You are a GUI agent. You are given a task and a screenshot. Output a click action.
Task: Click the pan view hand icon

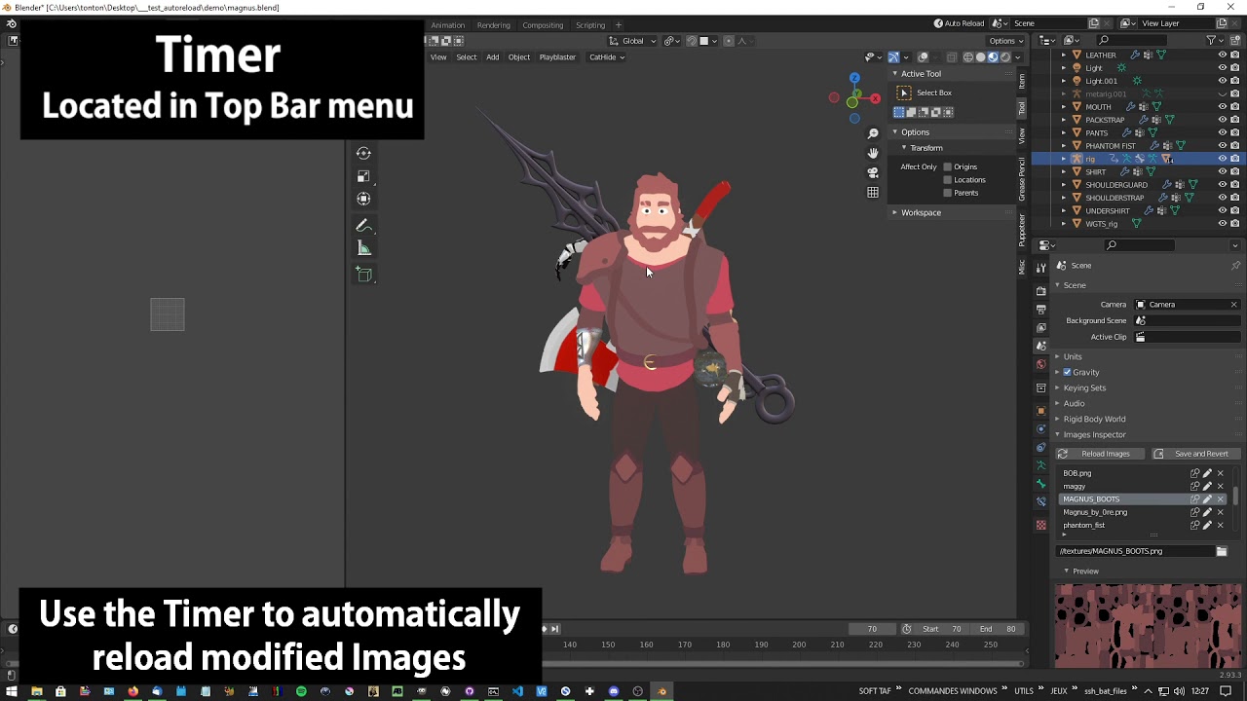tap(873, 153)
